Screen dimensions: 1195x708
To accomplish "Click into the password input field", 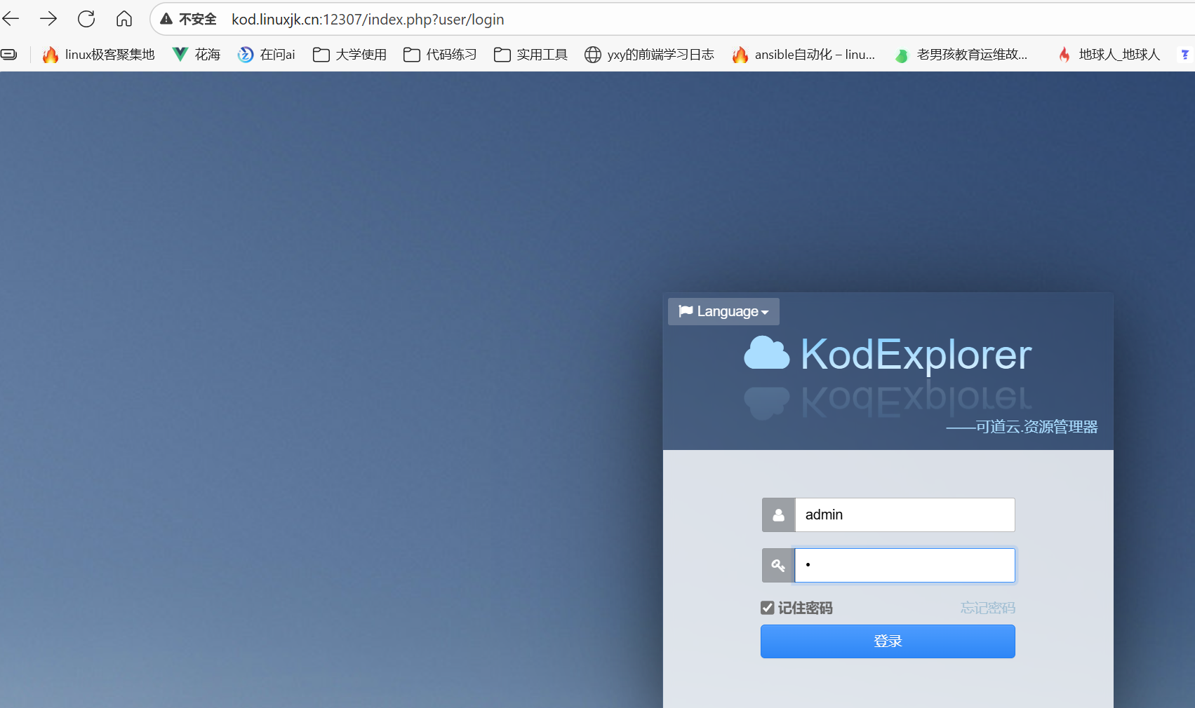I will (x=904, y=566).
